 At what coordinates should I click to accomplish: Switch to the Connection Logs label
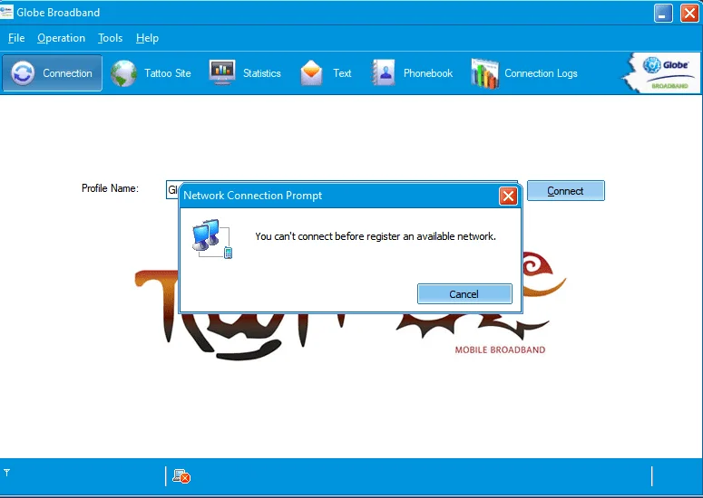[541, 73]
